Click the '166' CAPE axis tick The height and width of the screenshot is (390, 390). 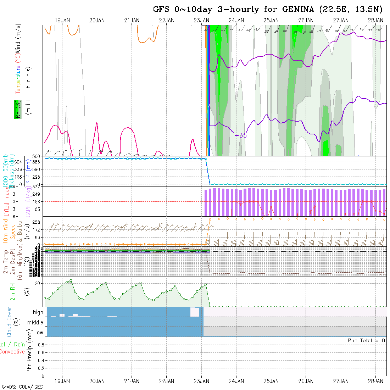coord(36,202)
